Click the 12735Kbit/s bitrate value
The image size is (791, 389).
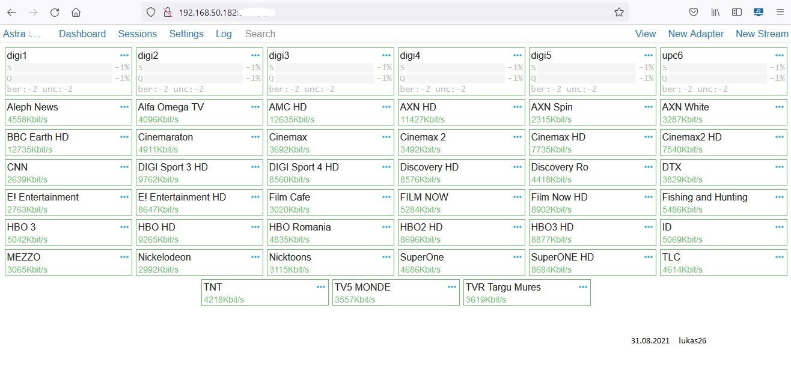[29, 149]
